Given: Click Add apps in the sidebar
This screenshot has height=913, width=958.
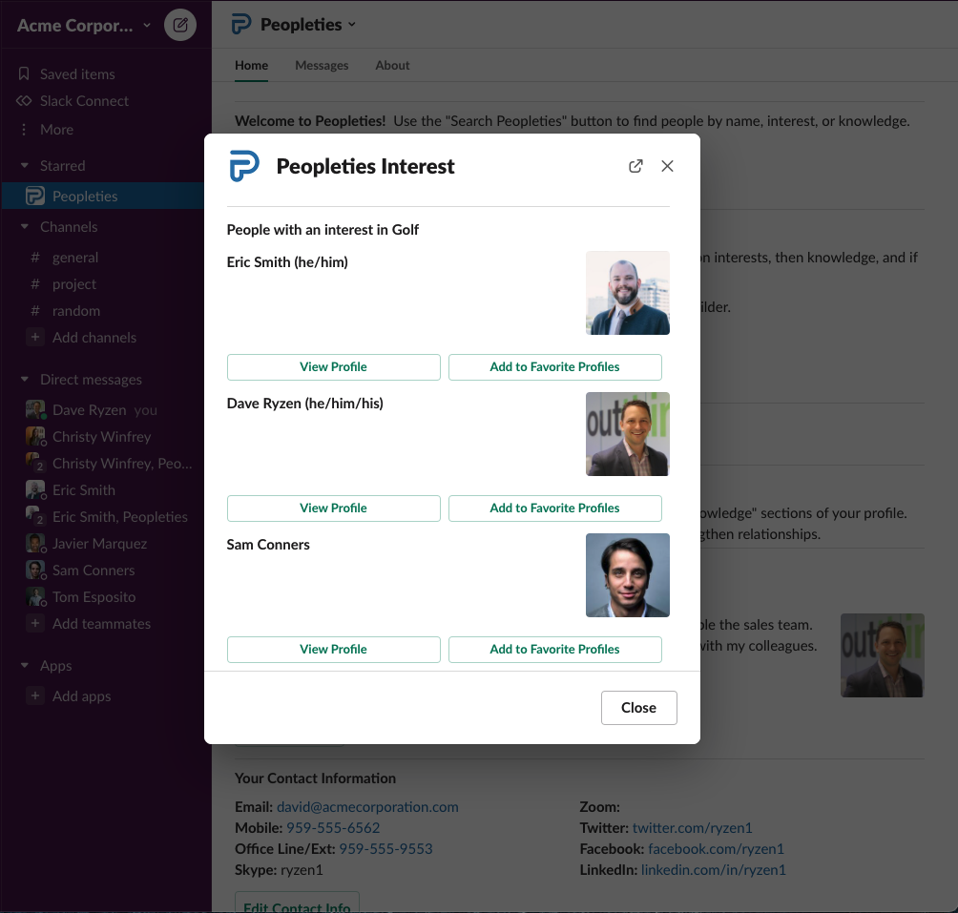Looking at the screenshot, I should 82,696.
